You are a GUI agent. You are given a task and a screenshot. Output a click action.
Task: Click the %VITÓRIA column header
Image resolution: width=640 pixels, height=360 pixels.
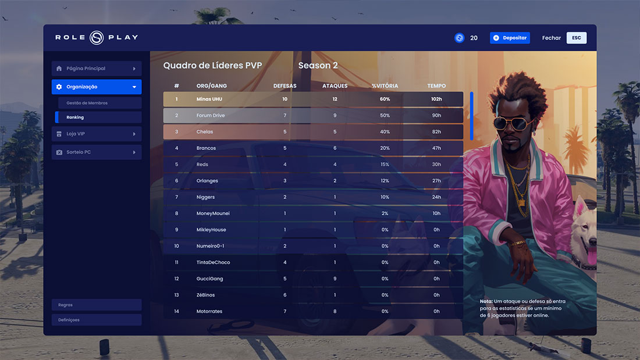tap(385, 86)
